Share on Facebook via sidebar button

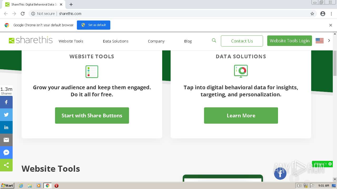click(x=6, y=102)
